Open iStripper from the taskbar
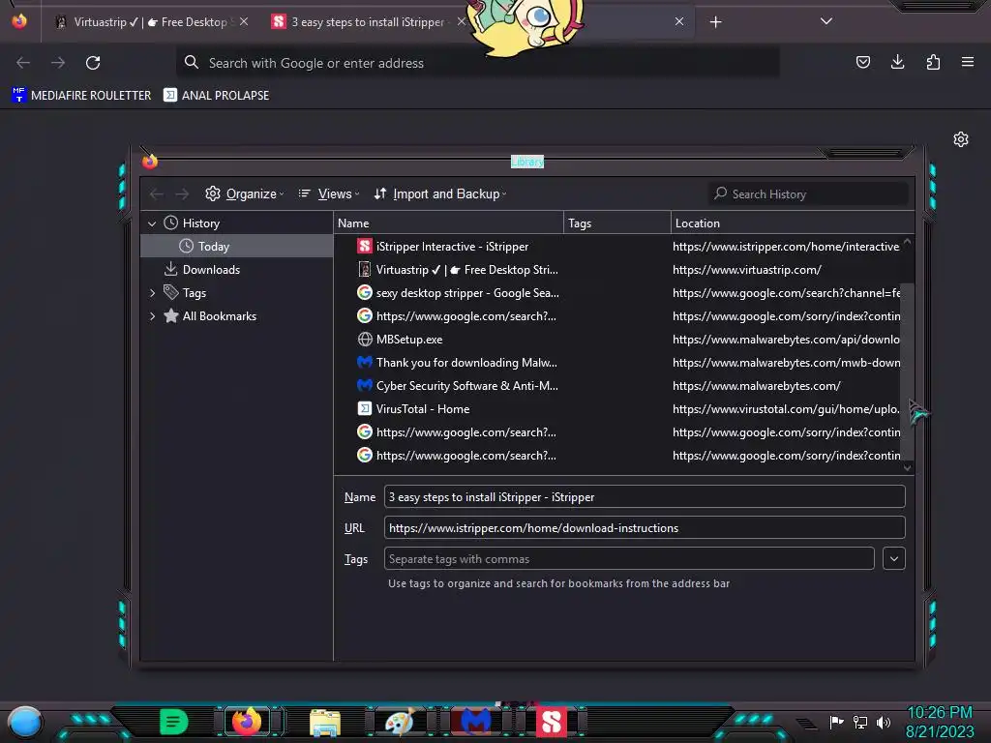The width and height of the screenshot is (991, 743). (x=551, y=722)
